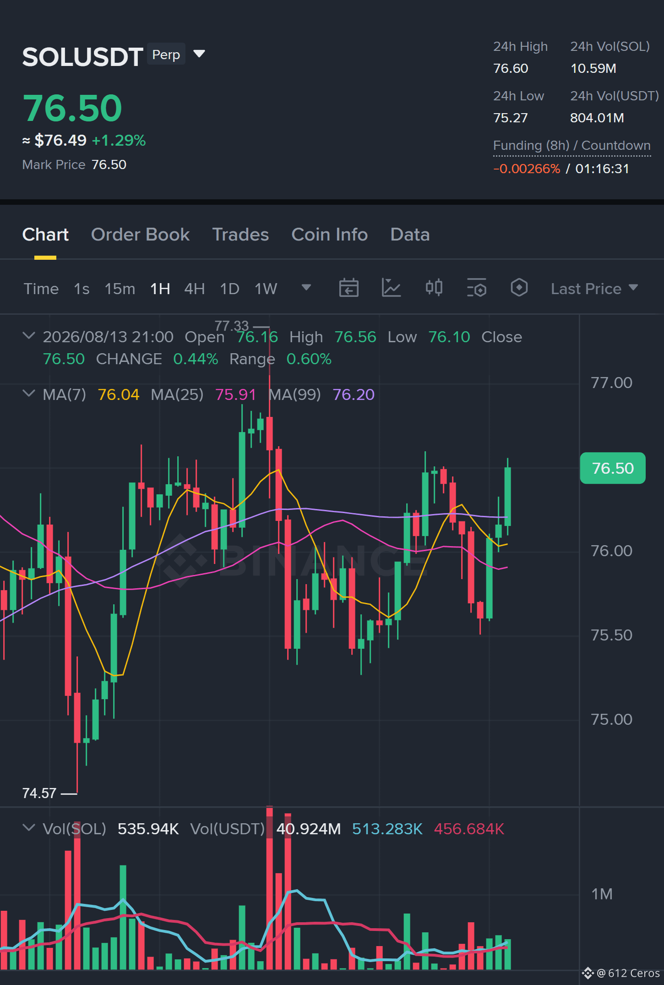Click the hexagon tools icon
The image size is (664, 985).
519,288
